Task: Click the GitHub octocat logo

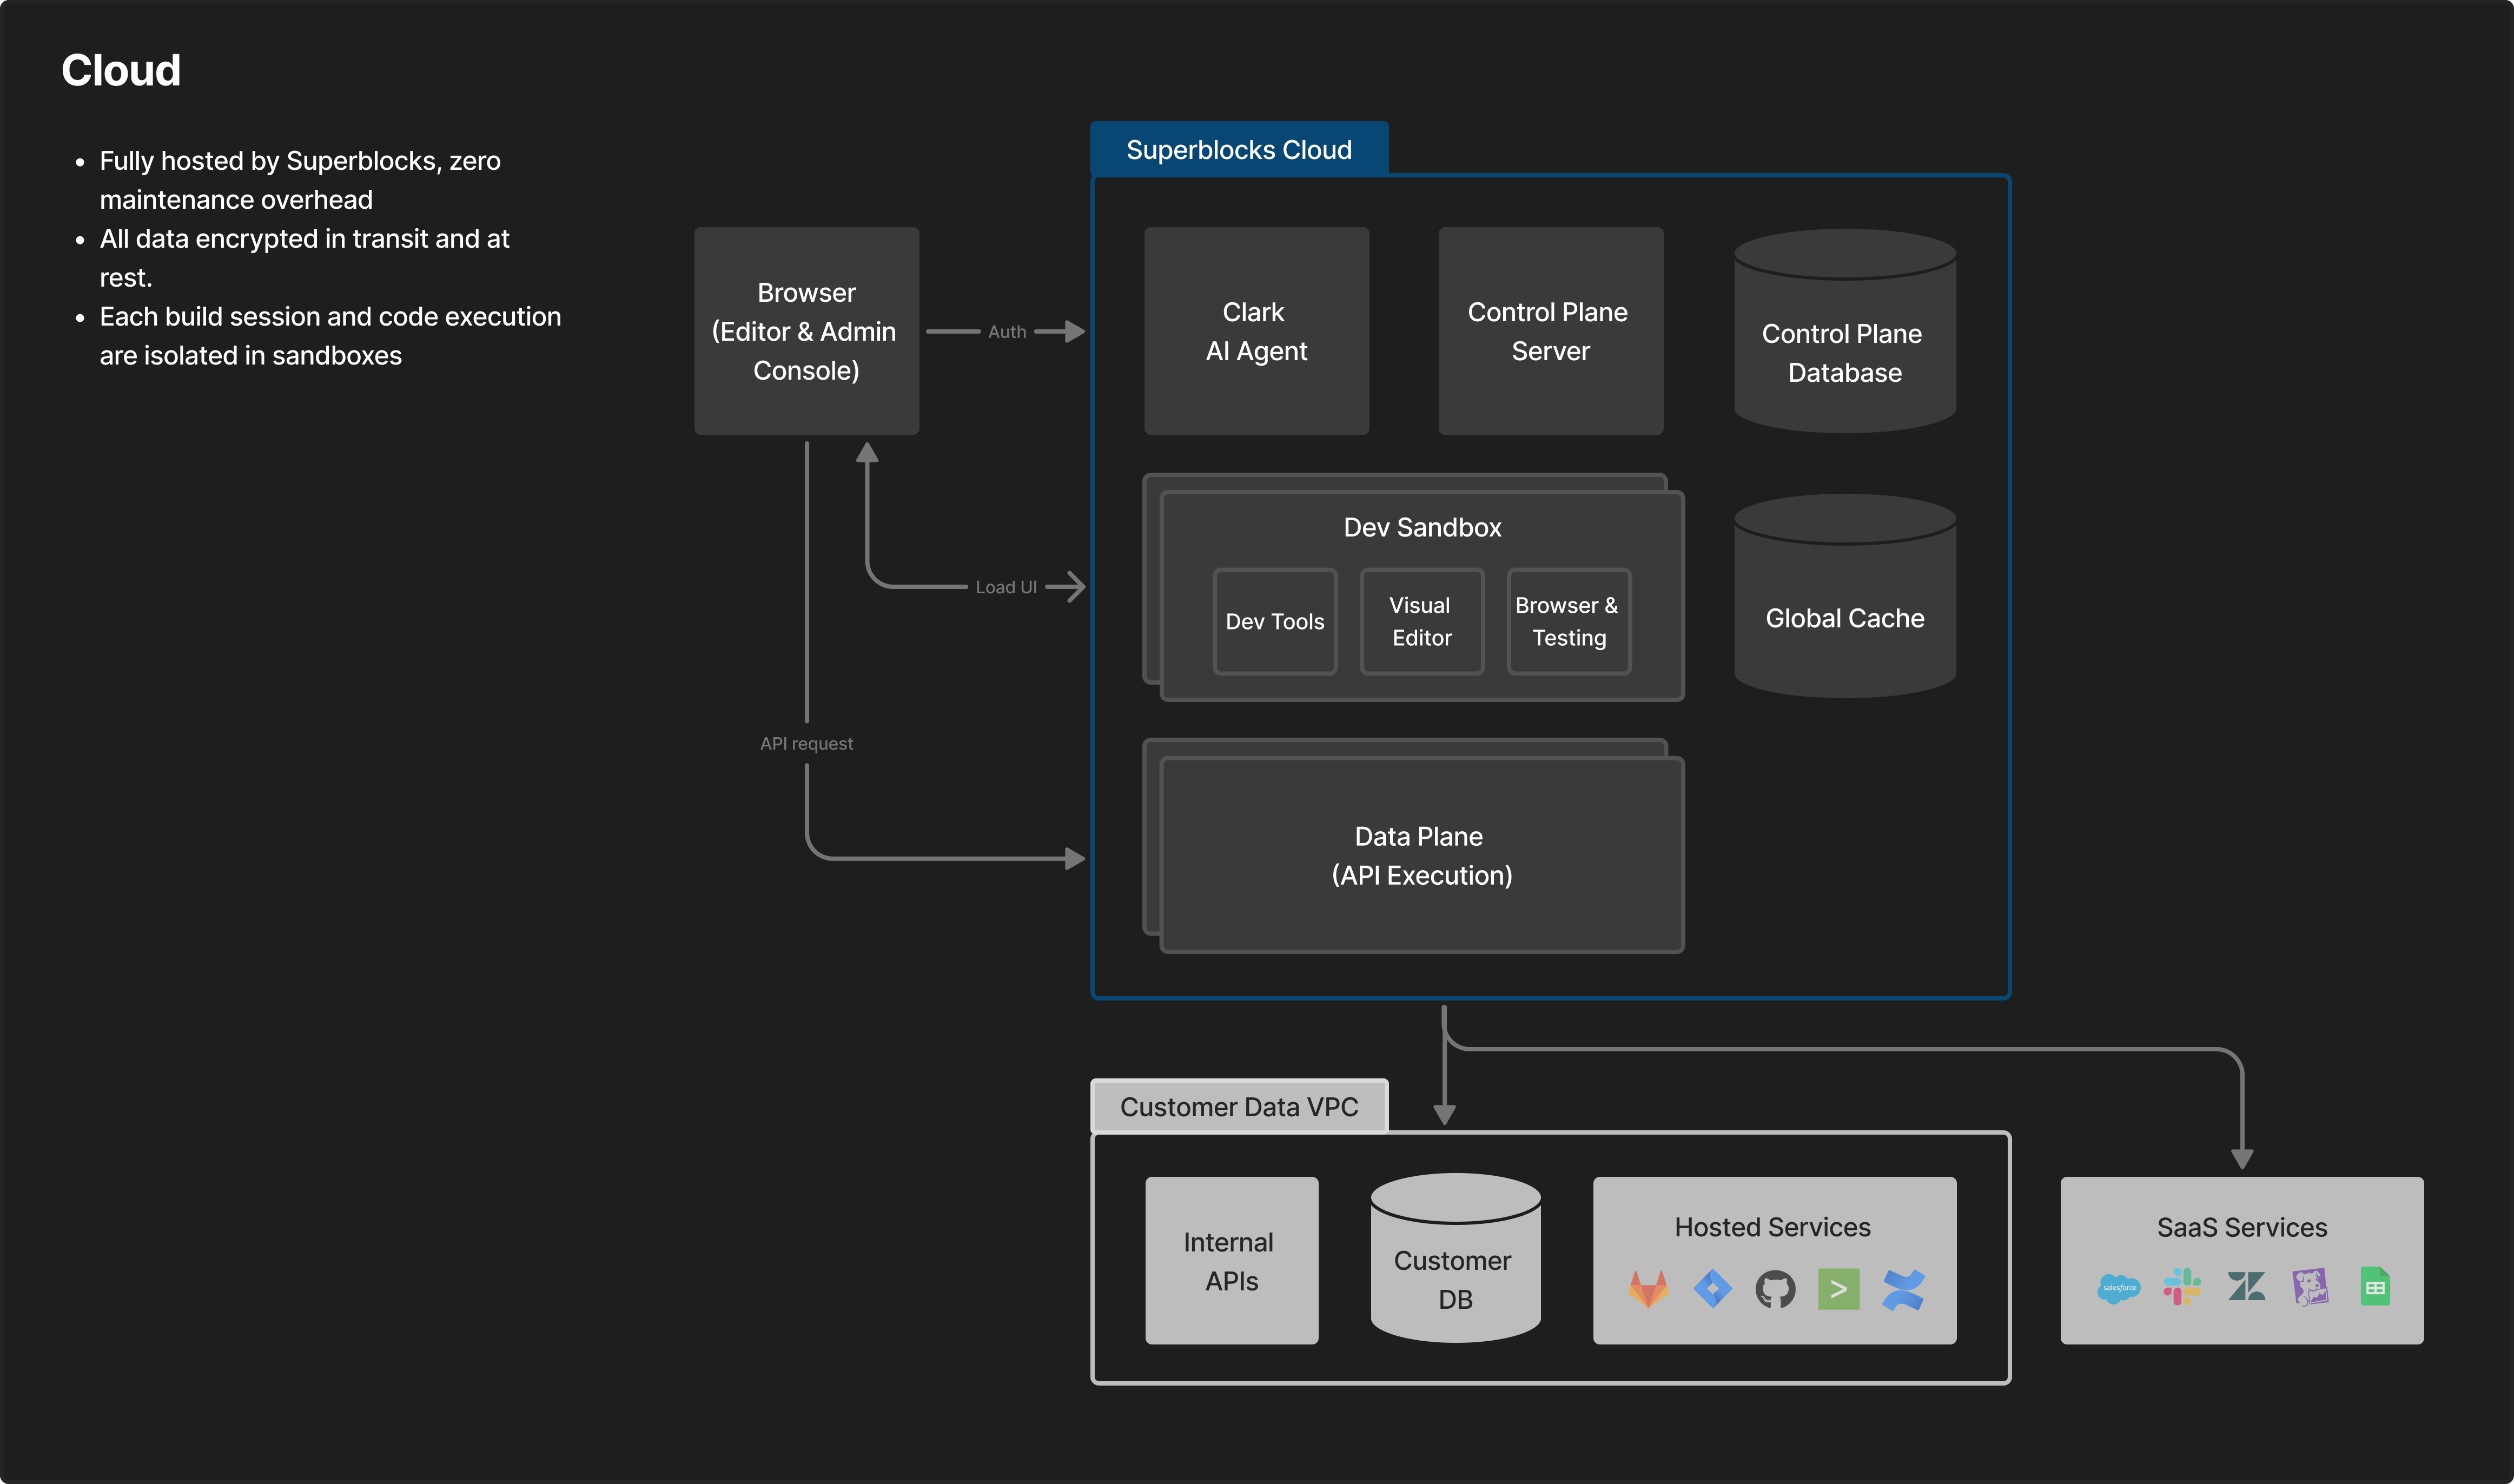Action: [x=1775, y=1289]
